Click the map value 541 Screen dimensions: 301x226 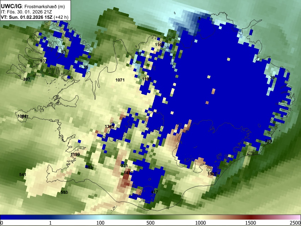pos(23,175)
